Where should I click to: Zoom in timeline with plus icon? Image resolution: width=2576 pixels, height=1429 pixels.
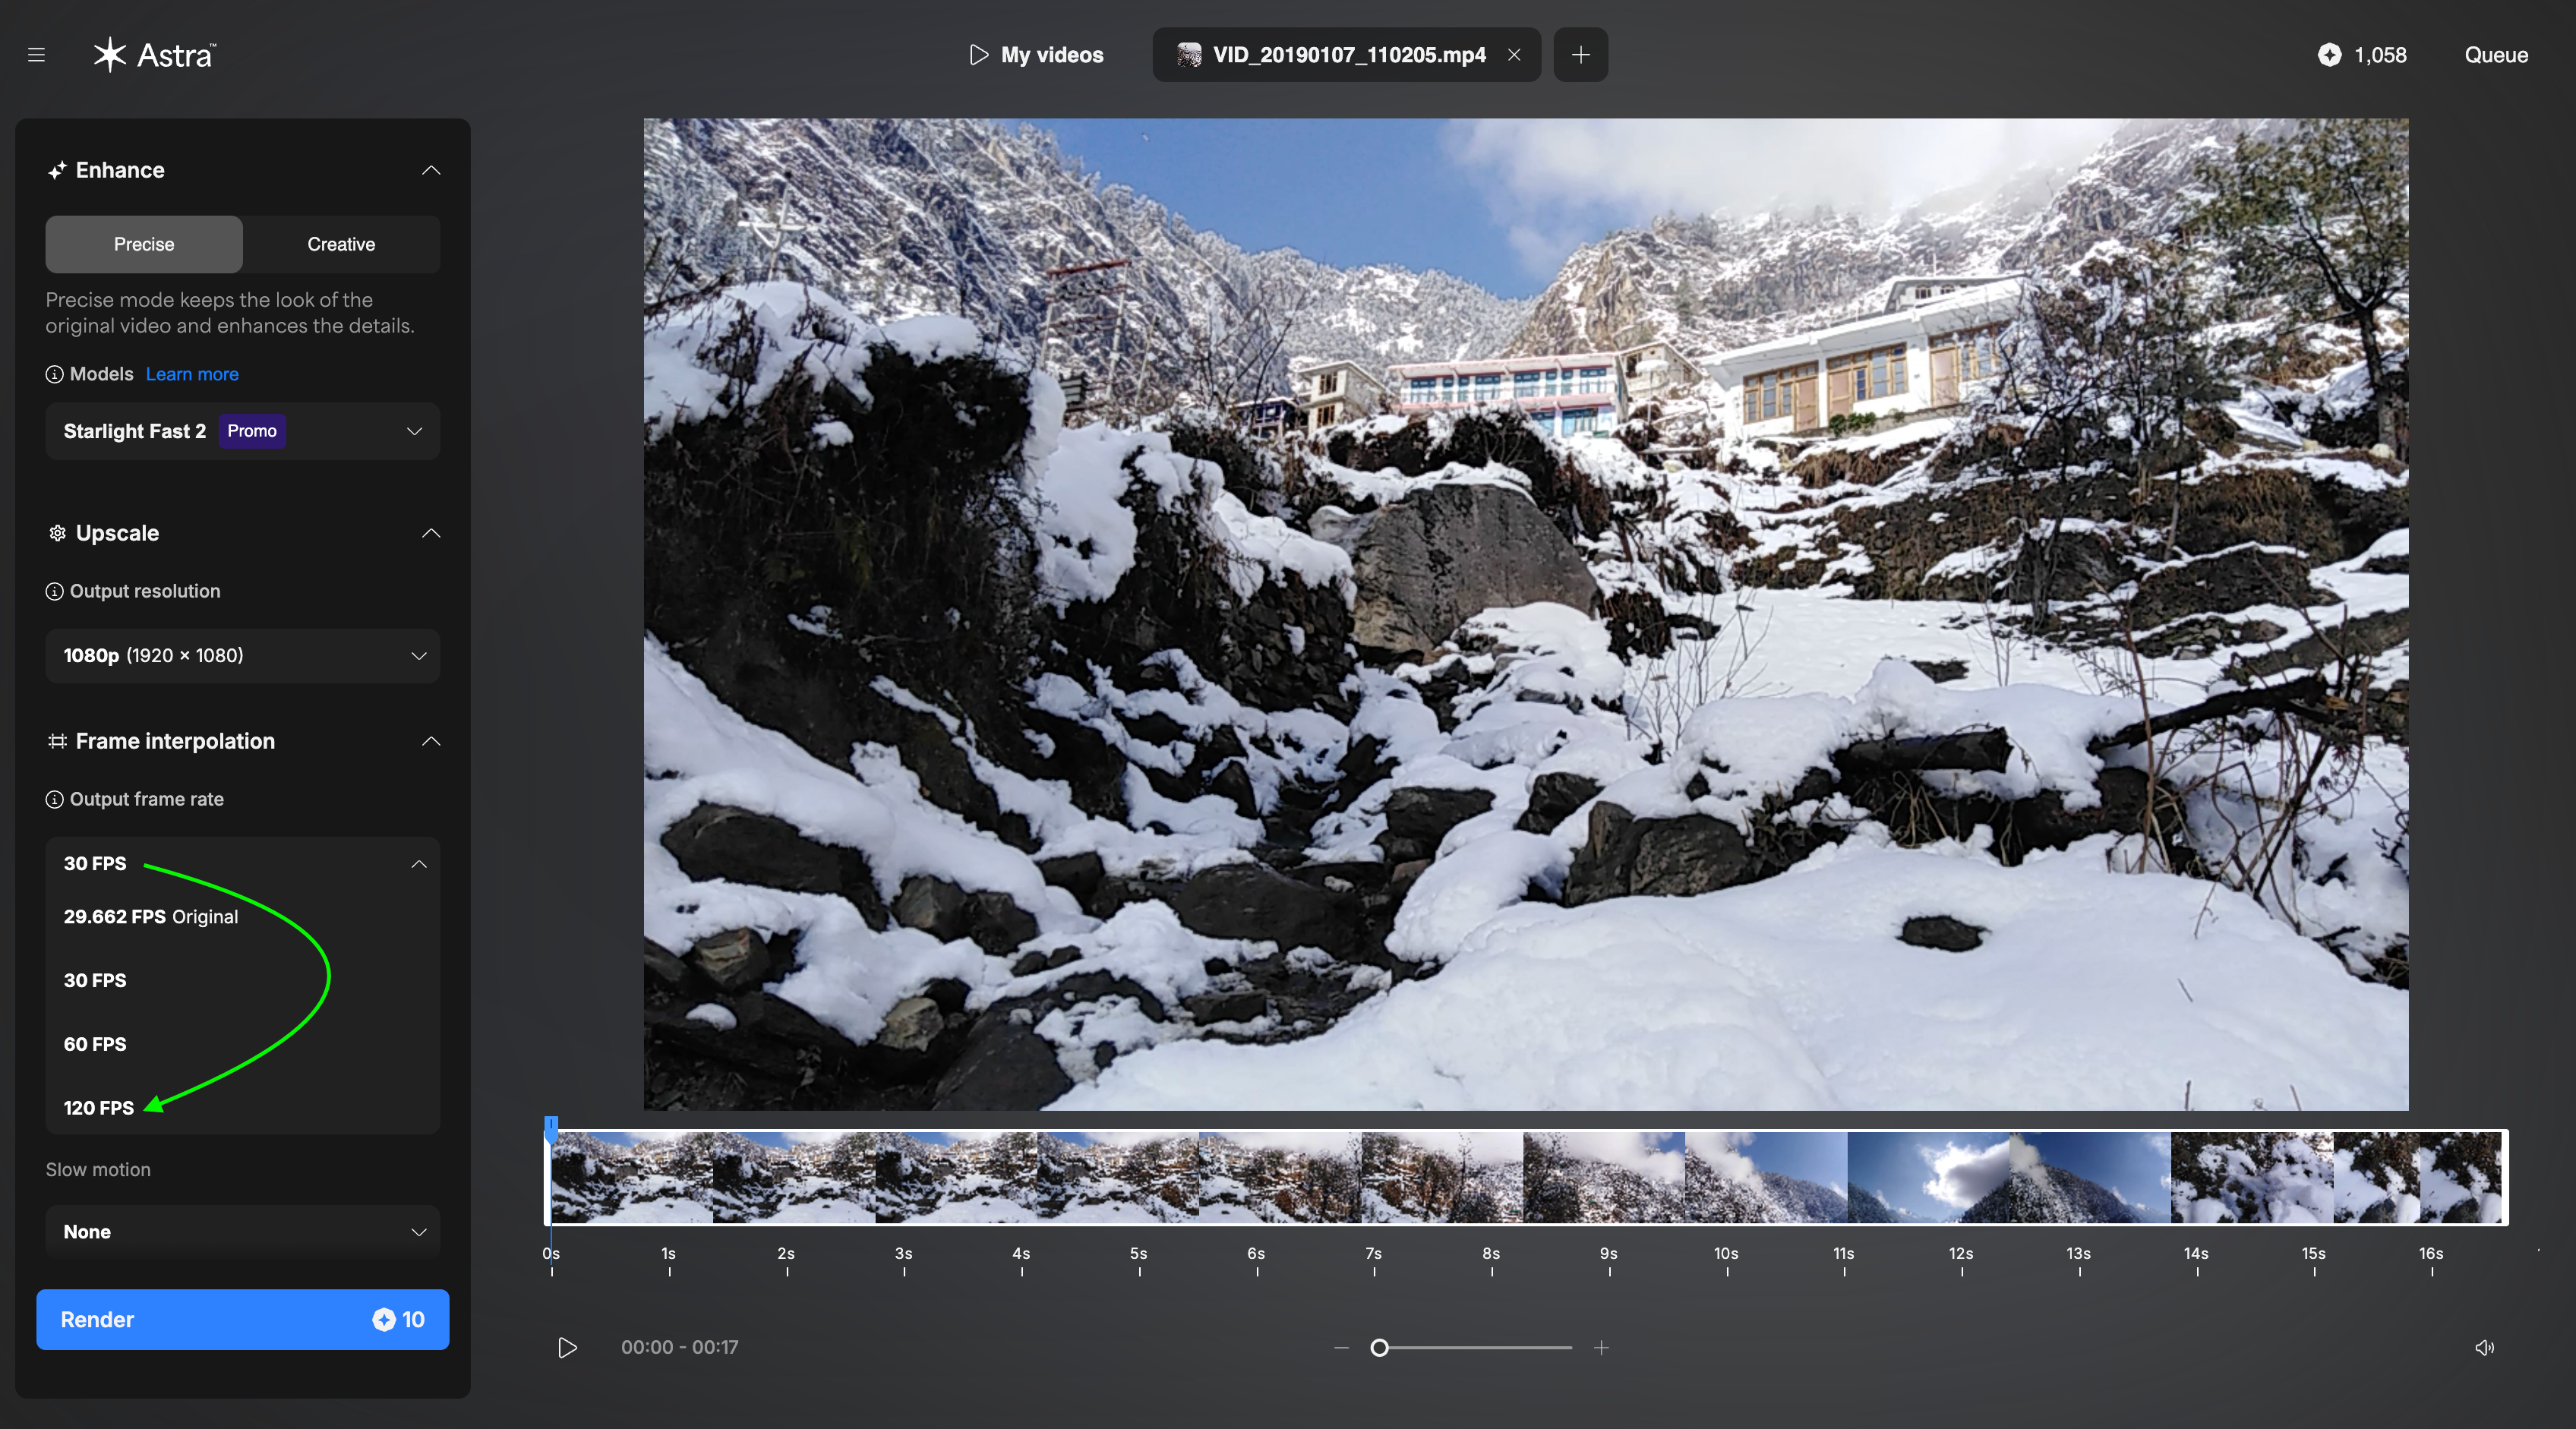(1601, 1347)
